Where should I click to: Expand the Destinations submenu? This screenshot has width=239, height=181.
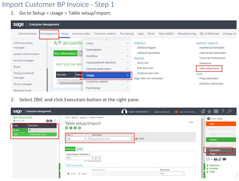(x=107, y=50)
